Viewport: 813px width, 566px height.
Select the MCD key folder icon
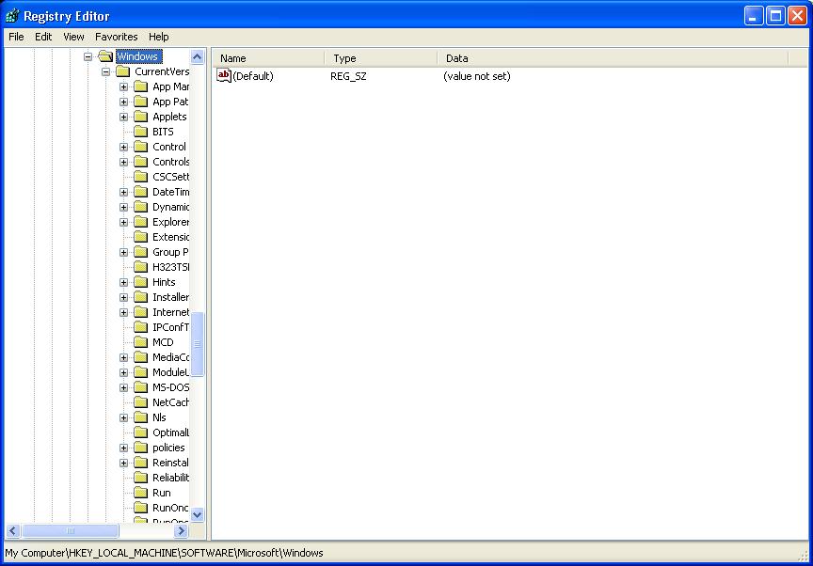point(140,342)
